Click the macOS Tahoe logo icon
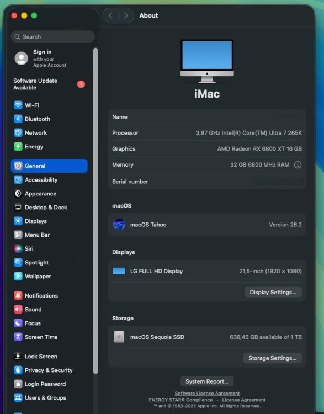This screenshot has height=414, width=324. pyautogui.click(x=119, y=225)
